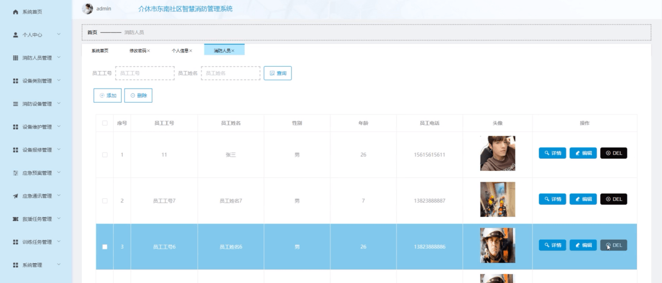662x283 pixels.
Task: Tick the checkbox for row 张三
Action: pyautogui.click(x=104, y=155)
